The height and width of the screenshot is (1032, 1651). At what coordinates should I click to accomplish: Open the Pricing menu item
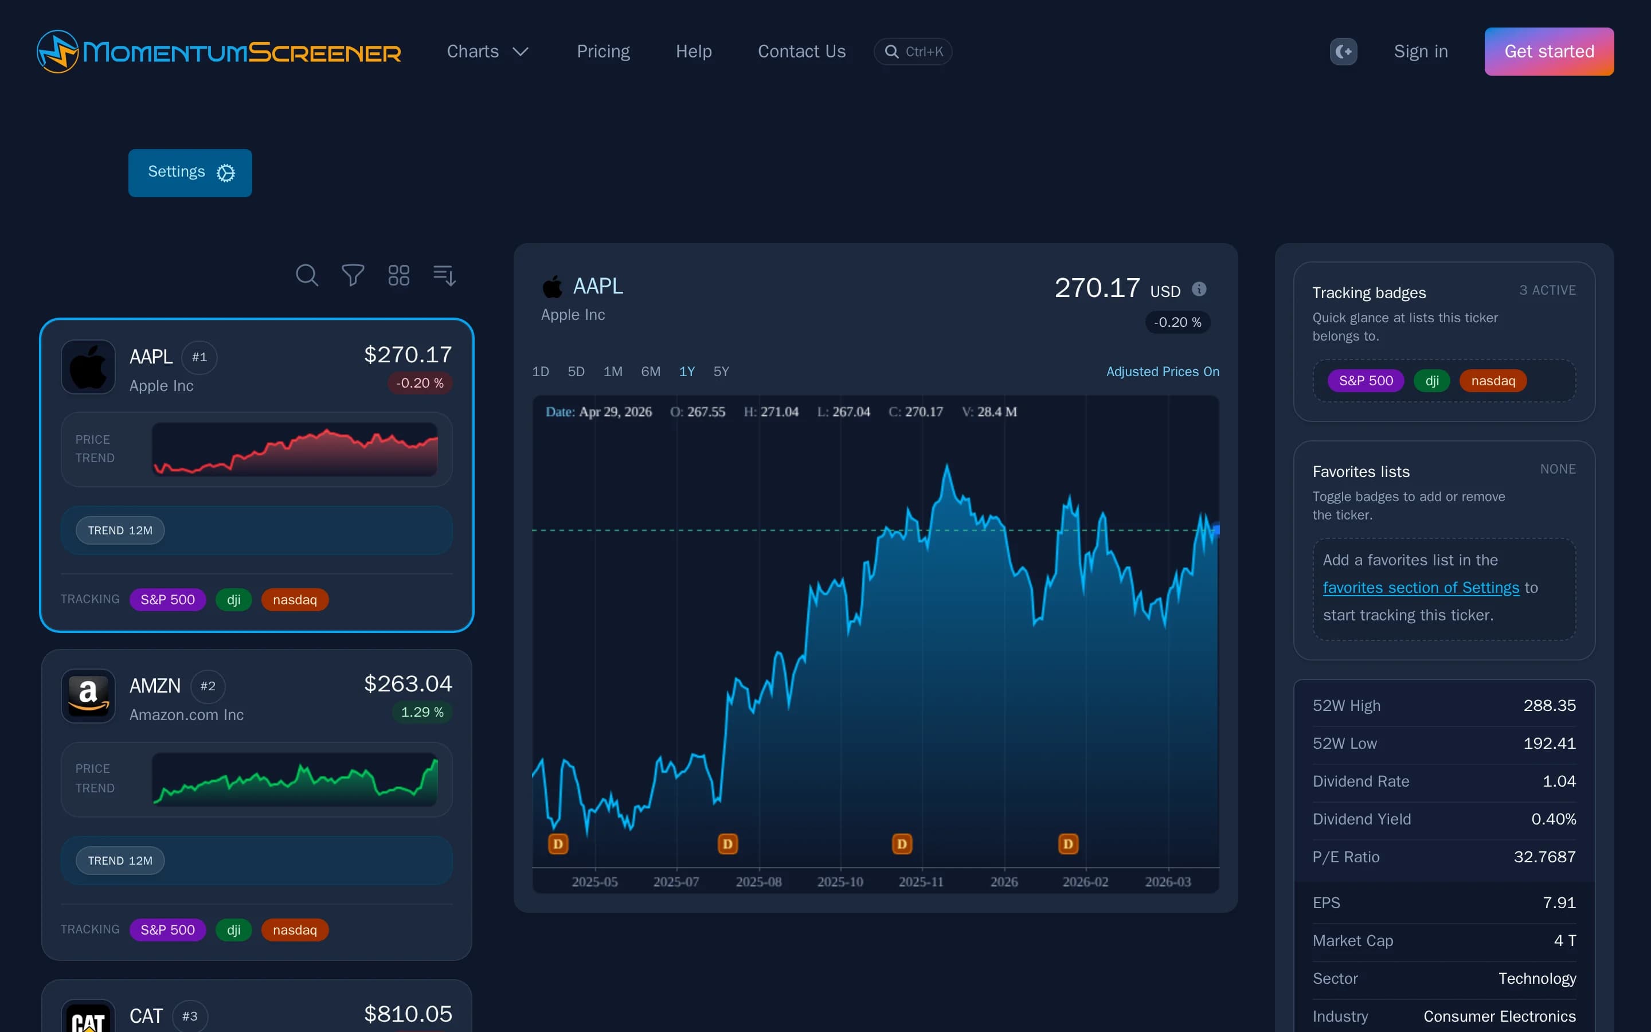pos(603,52)
